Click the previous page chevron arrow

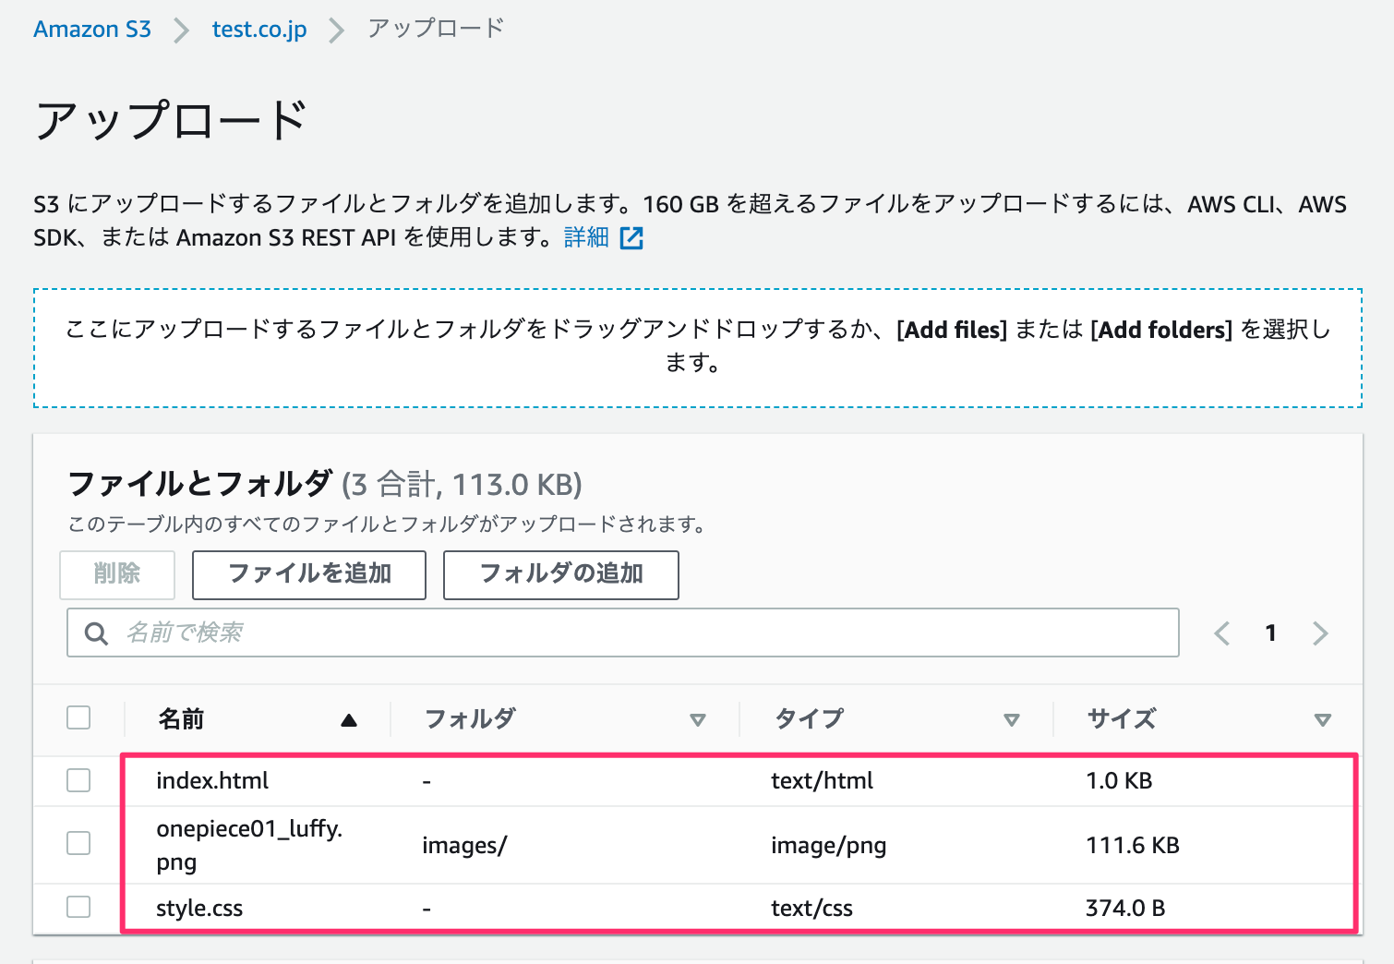[x=1221, y=633]
